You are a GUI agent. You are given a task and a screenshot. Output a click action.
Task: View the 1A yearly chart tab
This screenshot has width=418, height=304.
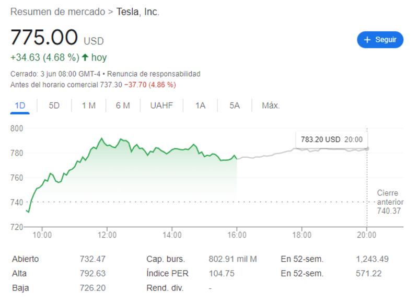pos(200,106)
